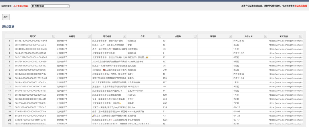The image size is (309, 132).
Task: Select row number 10 header
Action: click(x=9, y=78)
